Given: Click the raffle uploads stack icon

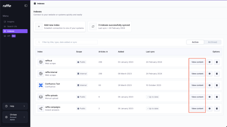Looking at the screenshot, I should click(x=41, y=97).
